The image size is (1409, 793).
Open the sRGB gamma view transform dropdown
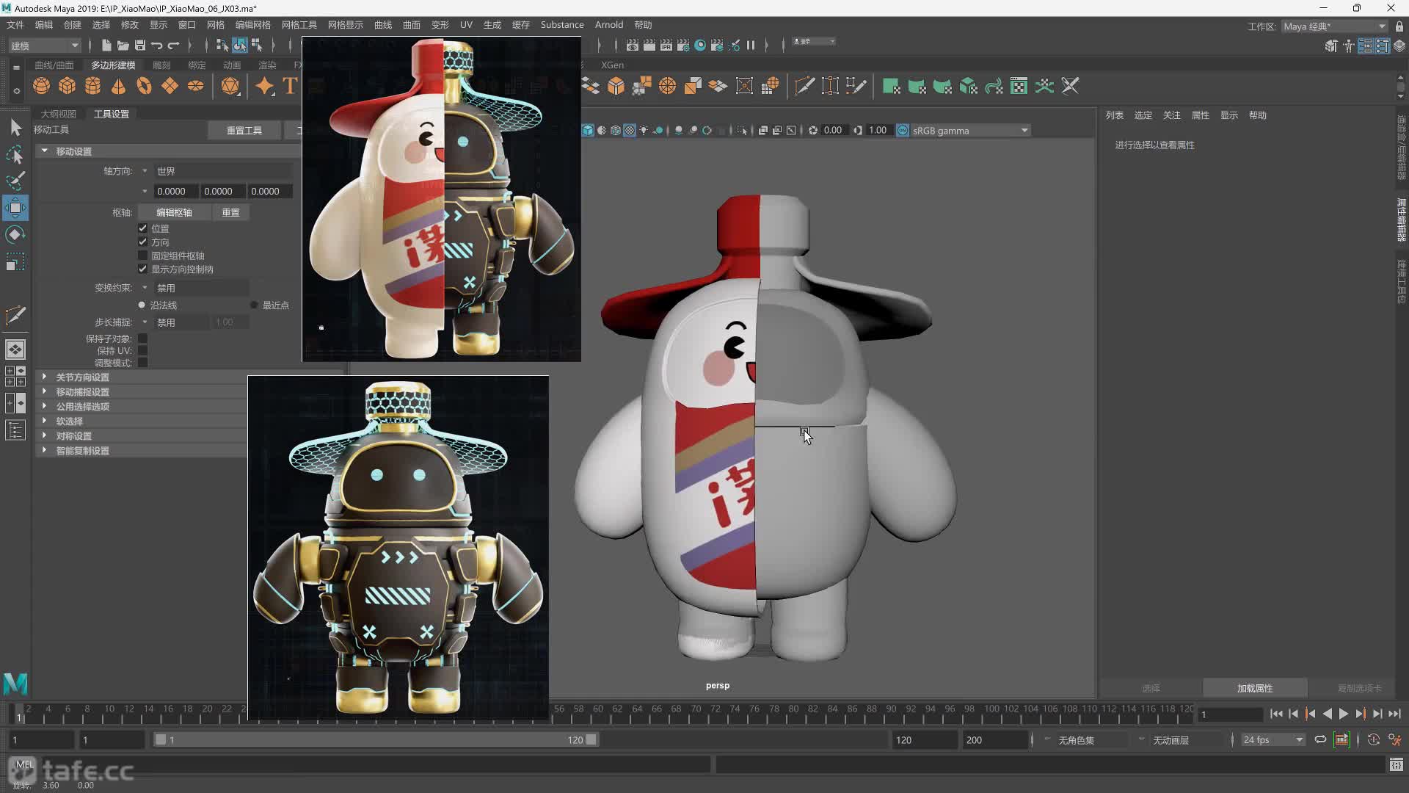(970, 131)
